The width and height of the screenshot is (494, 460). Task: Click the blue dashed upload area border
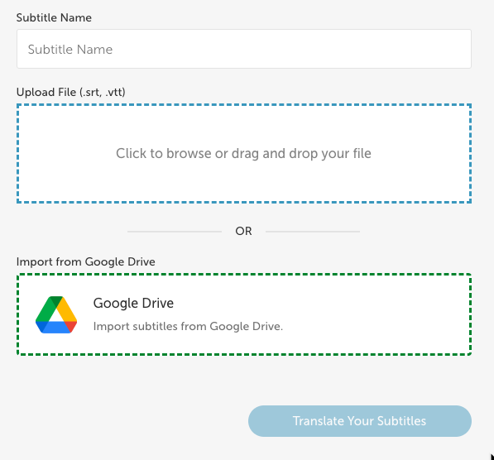coord(244,105)
